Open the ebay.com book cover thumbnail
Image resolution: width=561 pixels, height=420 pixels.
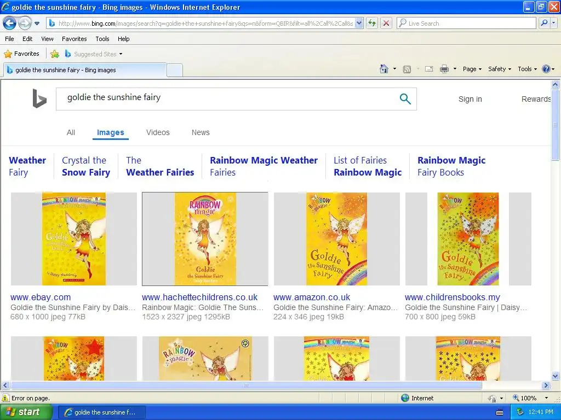[x=74, y=239]
